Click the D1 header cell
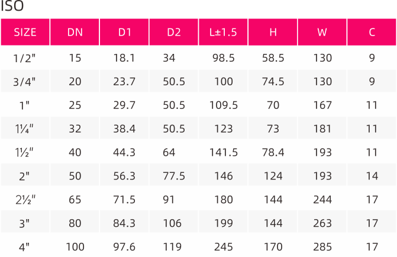Screen dimensions: 397x257 point(124,32)
